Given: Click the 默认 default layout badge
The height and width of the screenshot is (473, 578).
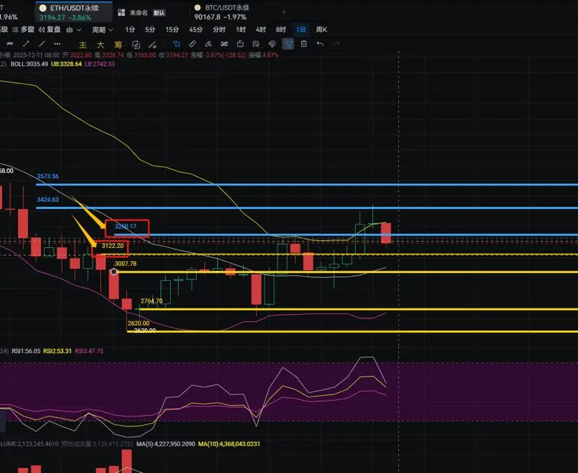Looking at the screenshot, I should click(159, 13).
